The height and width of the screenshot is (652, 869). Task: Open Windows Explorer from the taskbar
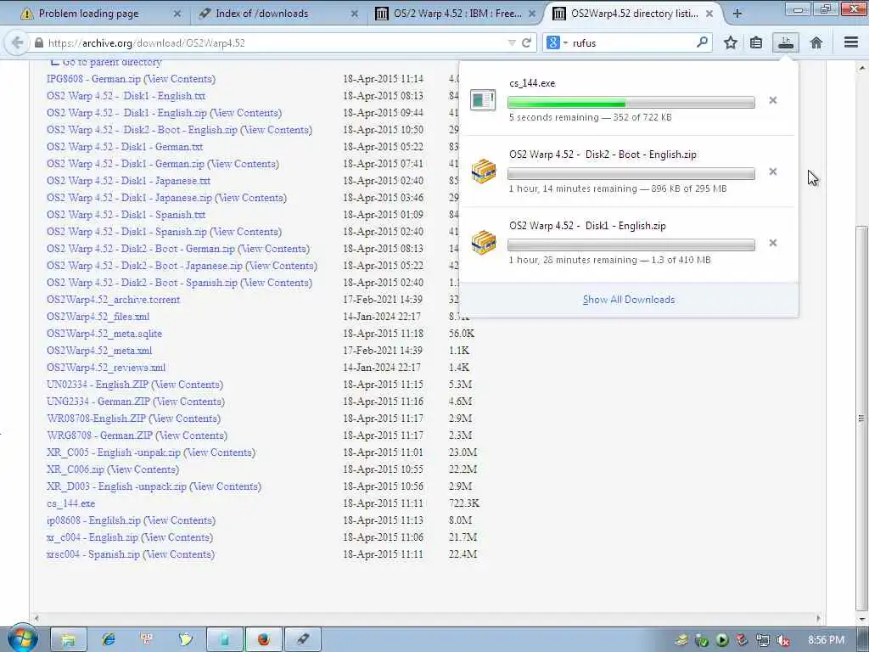point(68,640)
